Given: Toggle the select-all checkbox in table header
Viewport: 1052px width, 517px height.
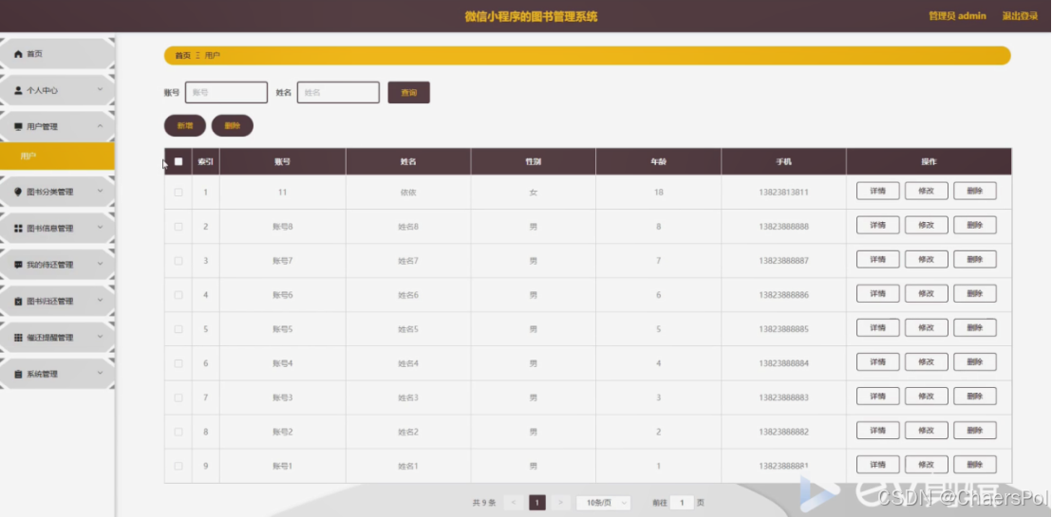Looking at the screenshot, I should tap(178, 161).
